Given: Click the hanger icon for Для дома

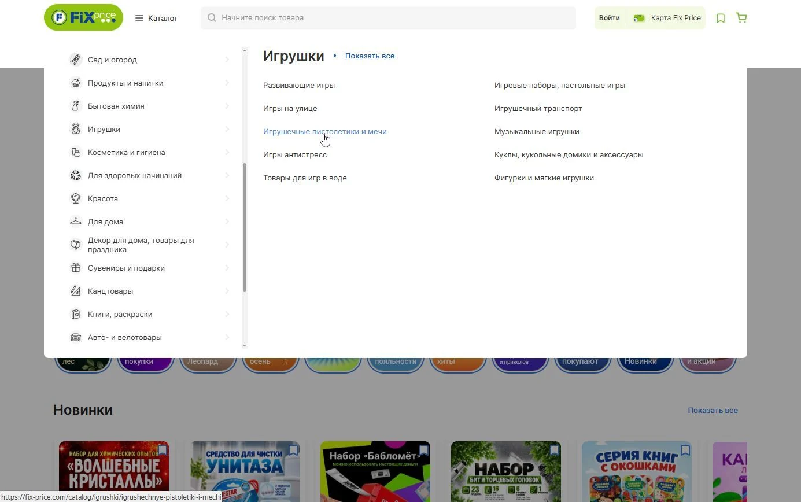Looking at the screenshot, I should [x=76, y=222].
